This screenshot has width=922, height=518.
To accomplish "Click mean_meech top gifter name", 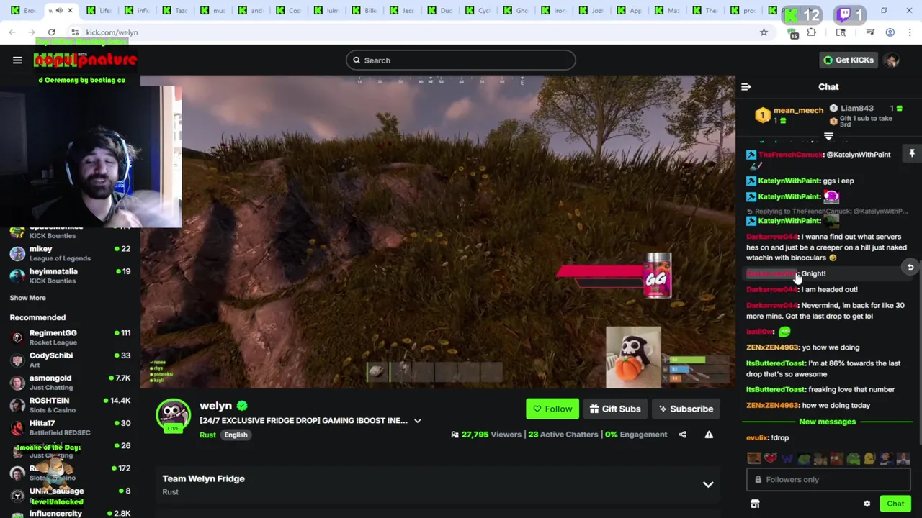I will pyautogui.click(x=798, y=111).
